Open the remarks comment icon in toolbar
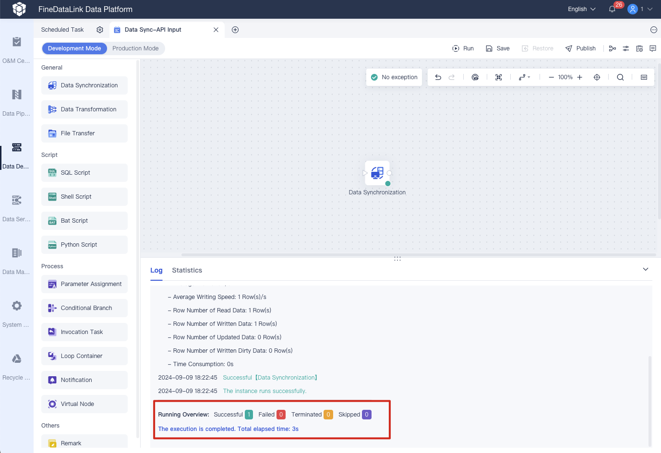Screen dimensions: 661x453 click(x=653, y=48)
